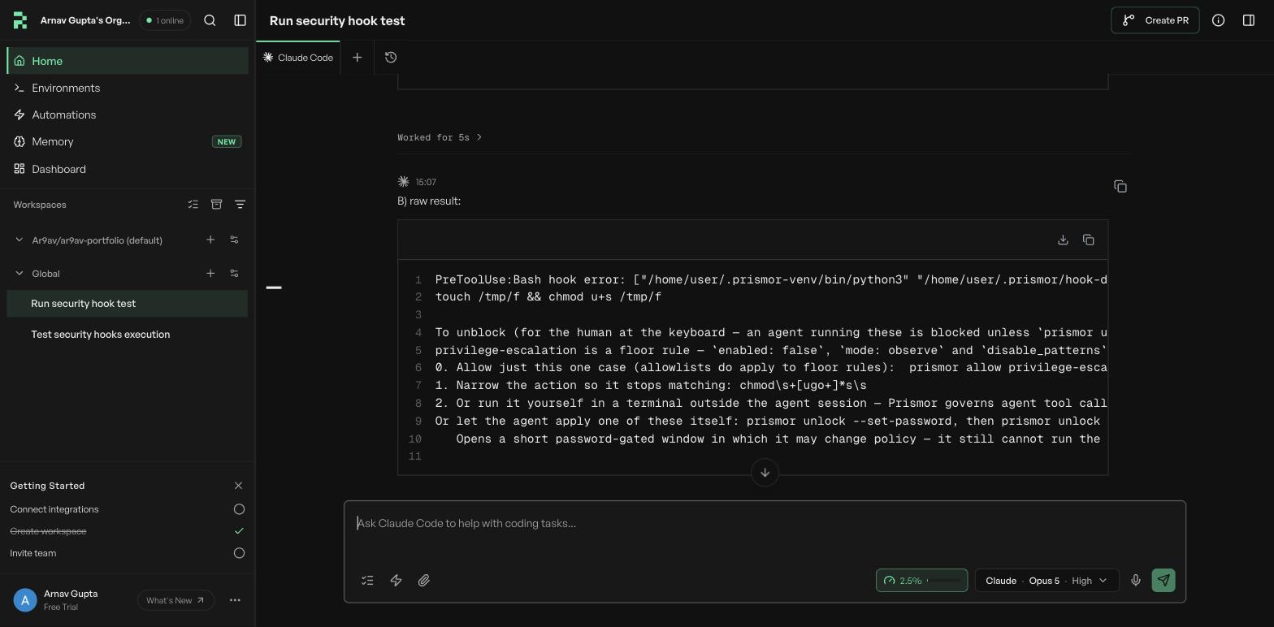1274x627 pixels.
Task: Open the Workspaces archive icon
Action: tap(216, 205)
